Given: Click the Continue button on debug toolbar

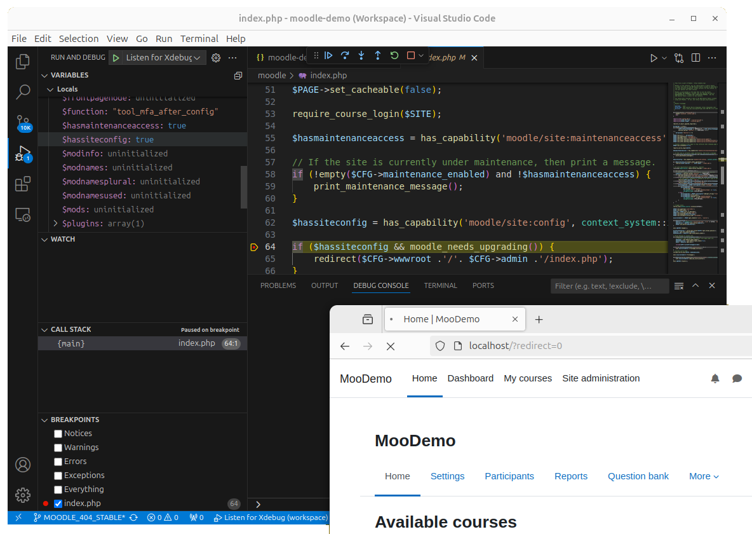Looking at the screenshot, I should 328,56.
